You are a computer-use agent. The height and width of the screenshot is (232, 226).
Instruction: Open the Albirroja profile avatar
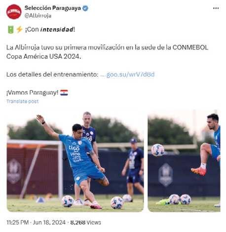(14, 12)
